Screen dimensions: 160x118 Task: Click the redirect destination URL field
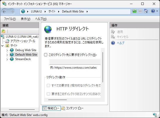coord(75,62)
